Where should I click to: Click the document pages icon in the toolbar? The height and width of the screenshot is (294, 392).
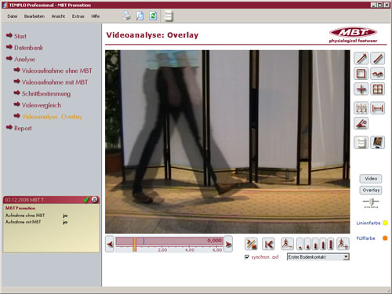[169, 16]
